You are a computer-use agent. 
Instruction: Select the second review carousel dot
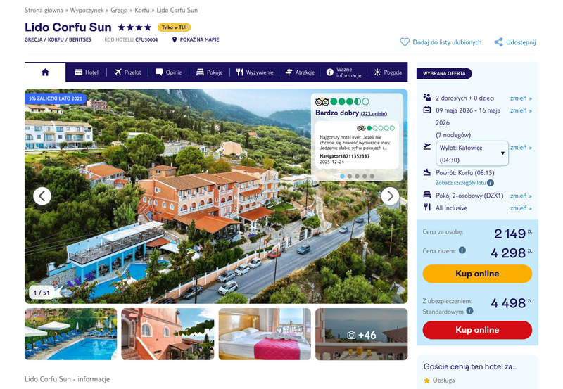(350, 176)
